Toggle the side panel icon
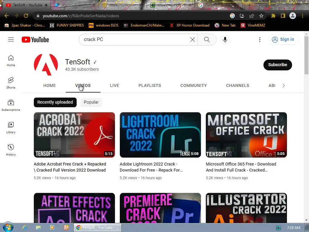Viewport: 309px width, 232px height. (x=283, y=16)
